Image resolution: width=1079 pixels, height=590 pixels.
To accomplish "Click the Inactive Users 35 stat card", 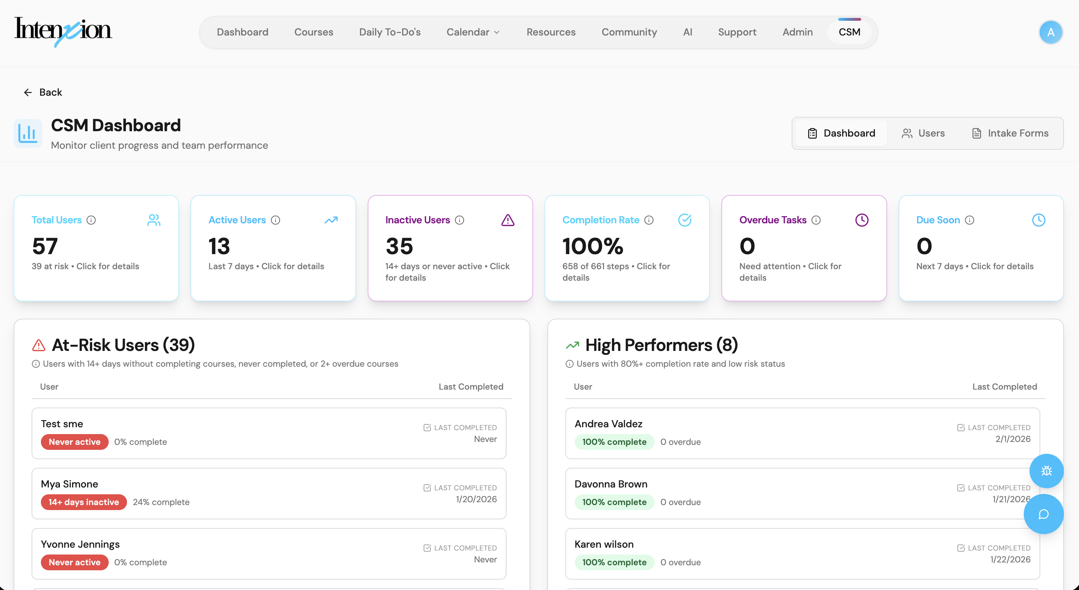I will click(x=450, y=248).
